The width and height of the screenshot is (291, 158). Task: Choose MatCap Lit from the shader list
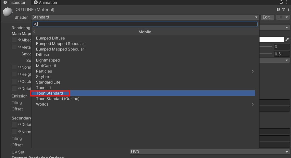tap(46, 66)
